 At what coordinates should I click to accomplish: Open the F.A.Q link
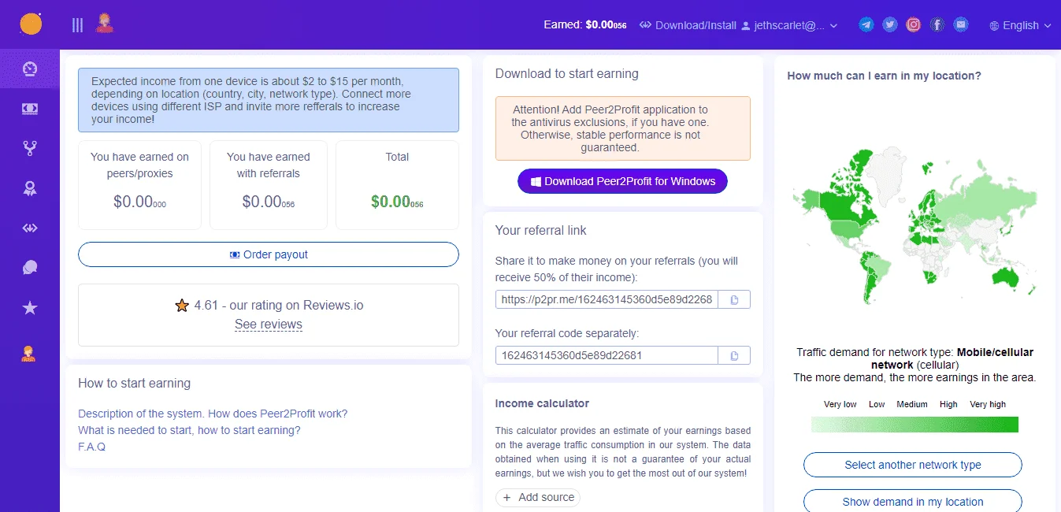pyautogui.click(x=91, y=447)
